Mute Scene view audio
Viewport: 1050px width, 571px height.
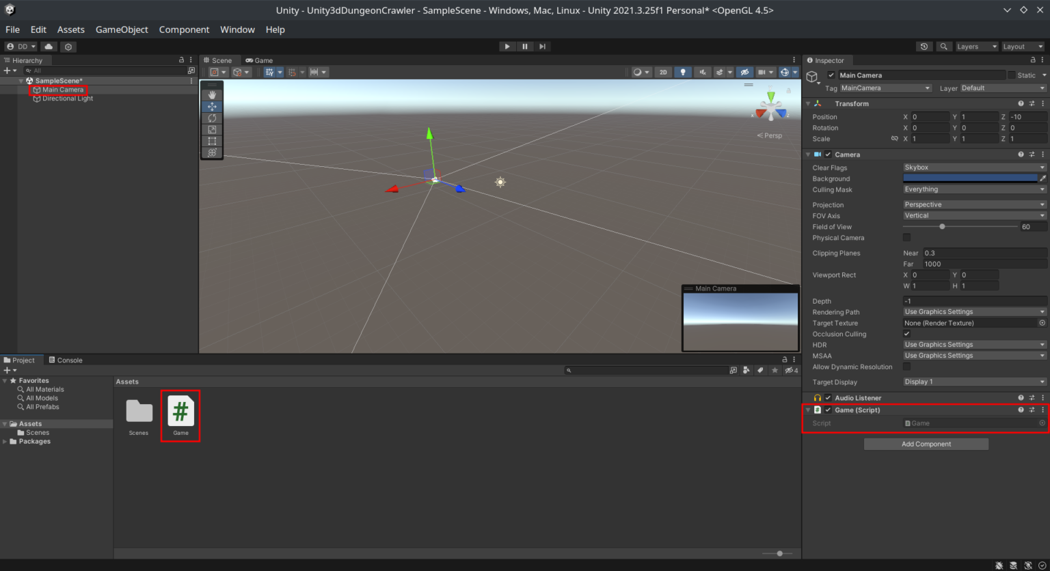703,72
